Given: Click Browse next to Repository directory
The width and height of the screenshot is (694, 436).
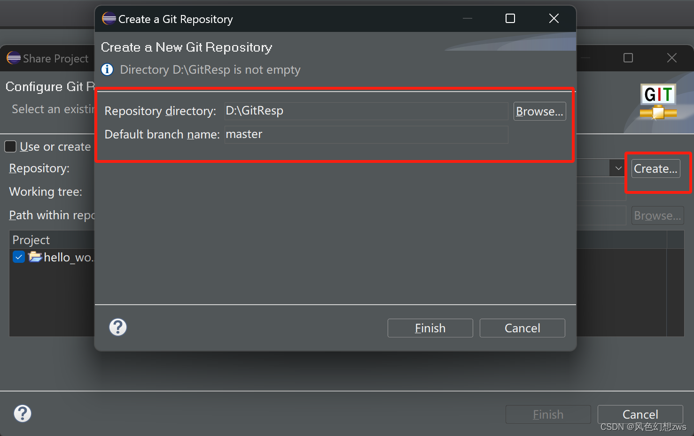Looking at the screenshot, I should [x=539, y=111].
